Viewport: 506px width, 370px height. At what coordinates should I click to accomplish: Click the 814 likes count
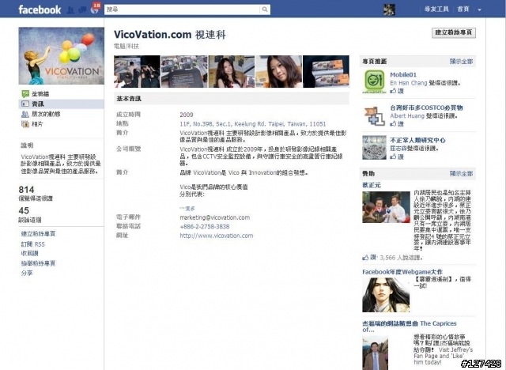pos(26,190)
